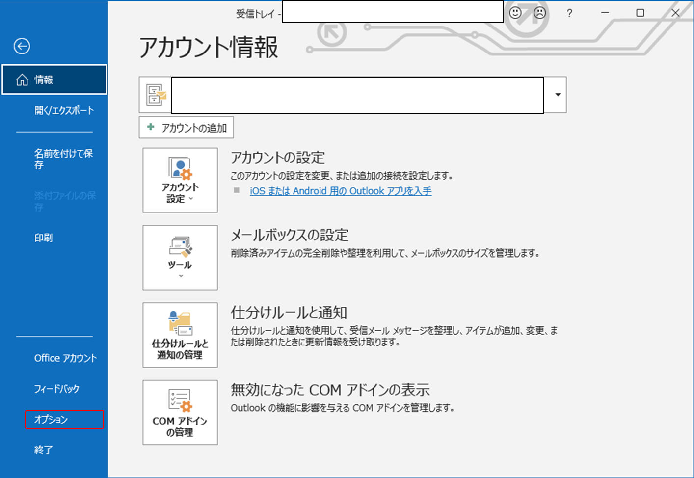This screenshot has width=694, height=478.
Task: Click the home icon next to 情報
Action: tap(22, 79)
